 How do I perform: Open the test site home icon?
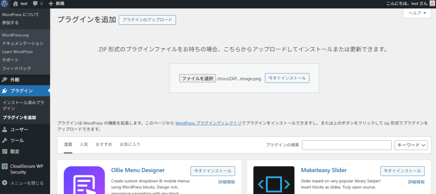tap(16, 3)
